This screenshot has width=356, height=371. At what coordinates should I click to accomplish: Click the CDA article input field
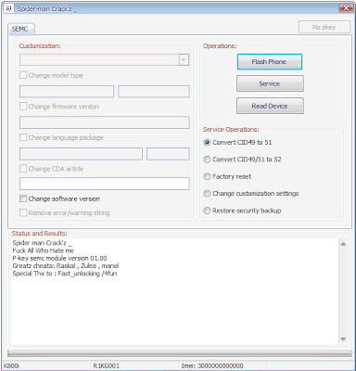coord(105,184)
